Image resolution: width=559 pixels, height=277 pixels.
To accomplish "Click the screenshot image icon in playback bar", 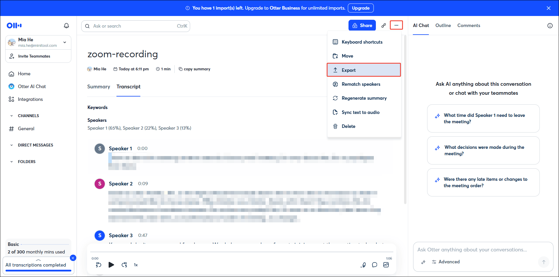I will click(x=386, y=265).
